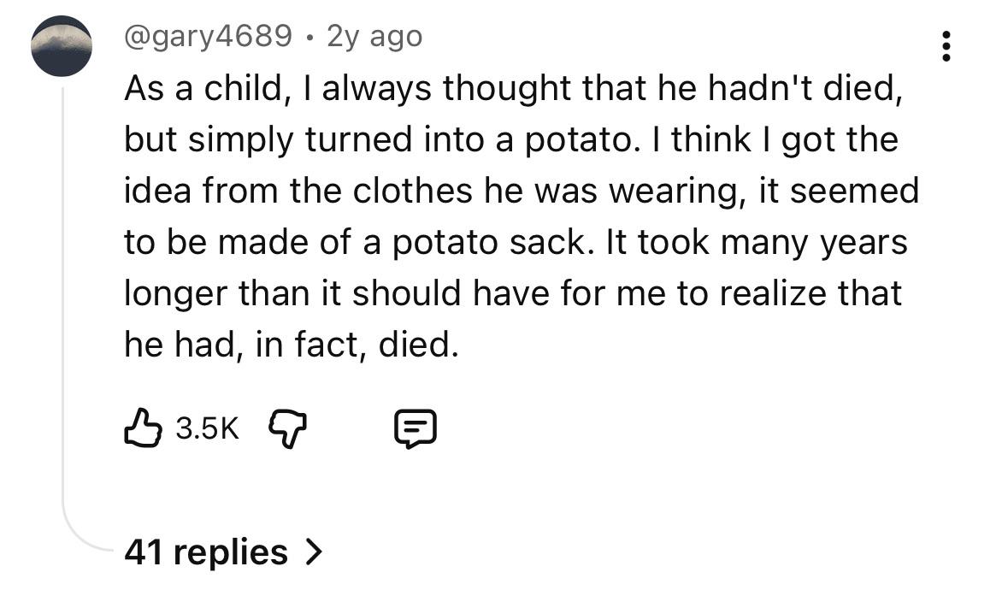Like the comment with thumbs-up icon
This screenshot has height=590, width=1008.
pyautogui.click(x=143, y=428)
